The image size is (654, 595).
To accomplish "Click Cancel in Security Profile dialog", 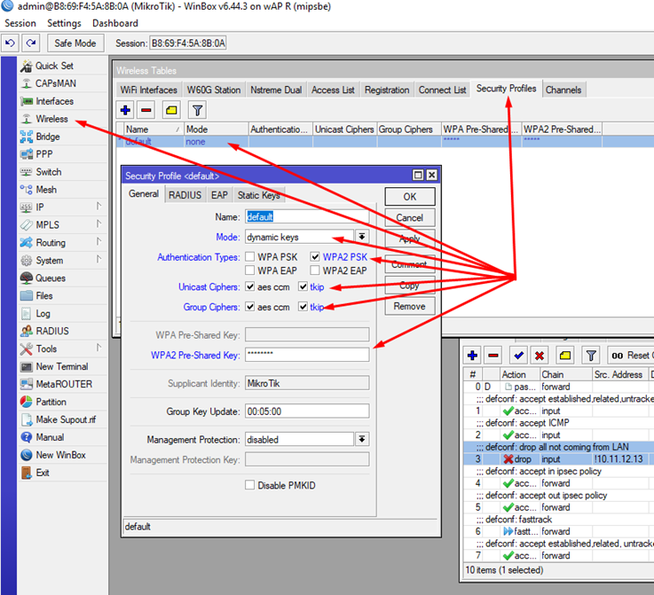I will coord(410,217).
